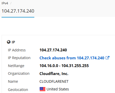Click the IPv4 breadcrumb link
The width and height of the screenshot is (115, 93).
pos(5,3)
